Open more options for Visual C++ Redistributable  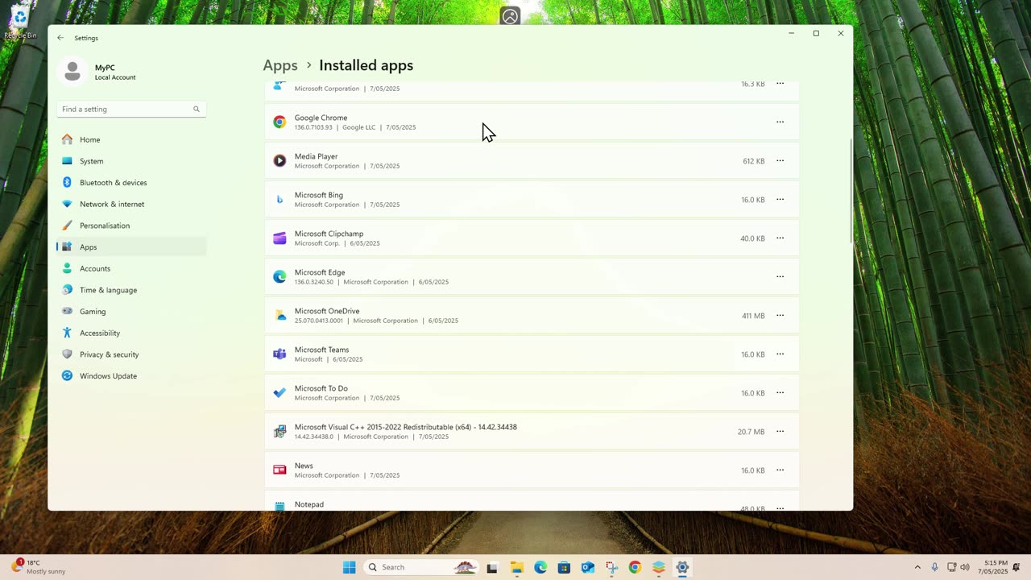point(780,432)
